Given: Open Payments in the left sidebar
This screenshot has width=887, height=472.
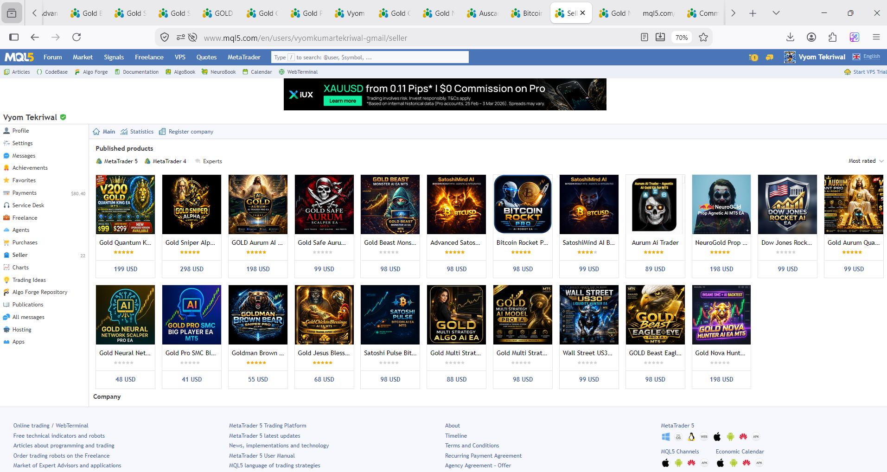Looking at the screenshot, I should click(24, 193).
